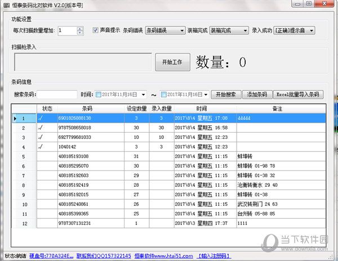Click barcode 408185399365 cell
This screenshot has height=261, width=338.
91,214
